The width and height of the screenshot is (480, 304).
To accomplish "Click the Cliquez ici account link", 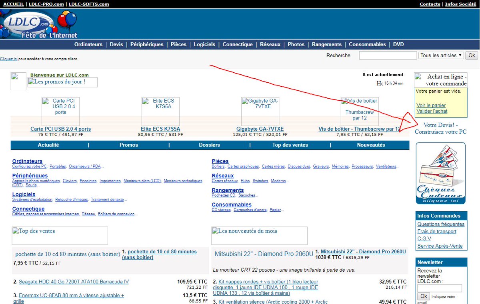I will (x=9, y=59).
